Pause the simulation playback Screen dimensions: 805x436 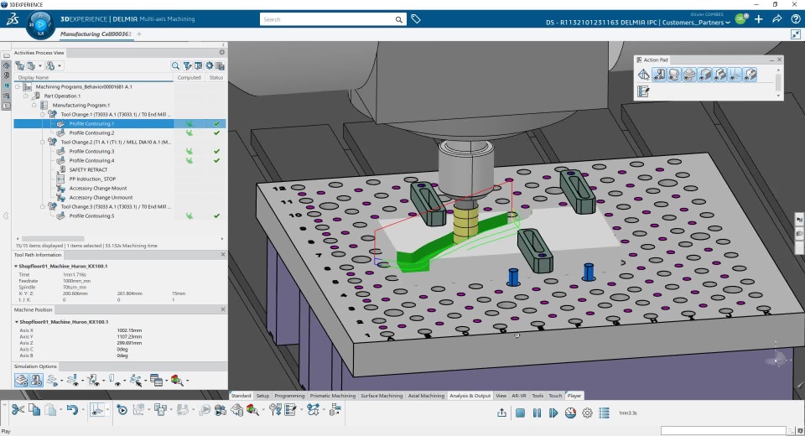(537, 413)
